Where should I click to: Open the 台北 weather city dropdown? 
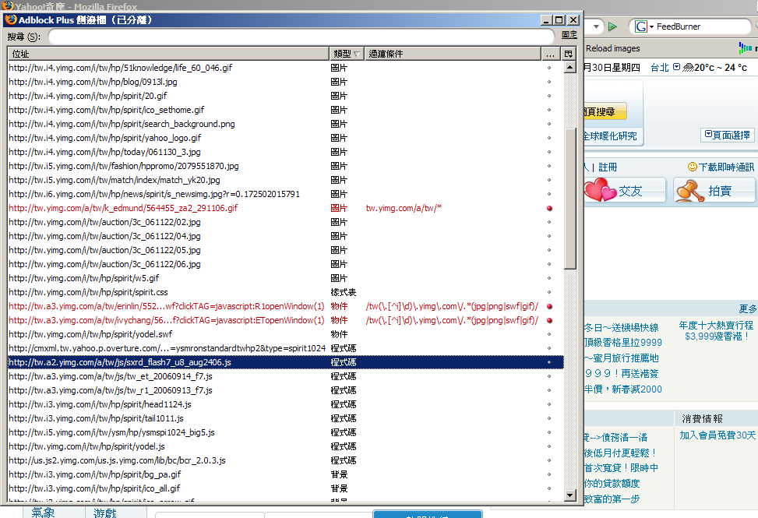pos(676,67)
